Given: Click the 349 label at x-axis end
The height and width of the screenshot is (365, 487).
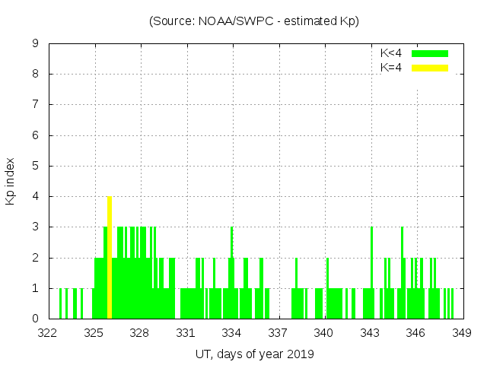Looking at the screenshot, I should point(462,332).
